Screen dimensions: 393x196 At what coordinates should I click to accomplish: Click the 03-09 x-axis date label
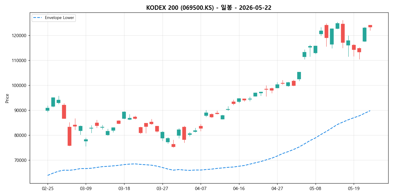(x=86, y=189)
